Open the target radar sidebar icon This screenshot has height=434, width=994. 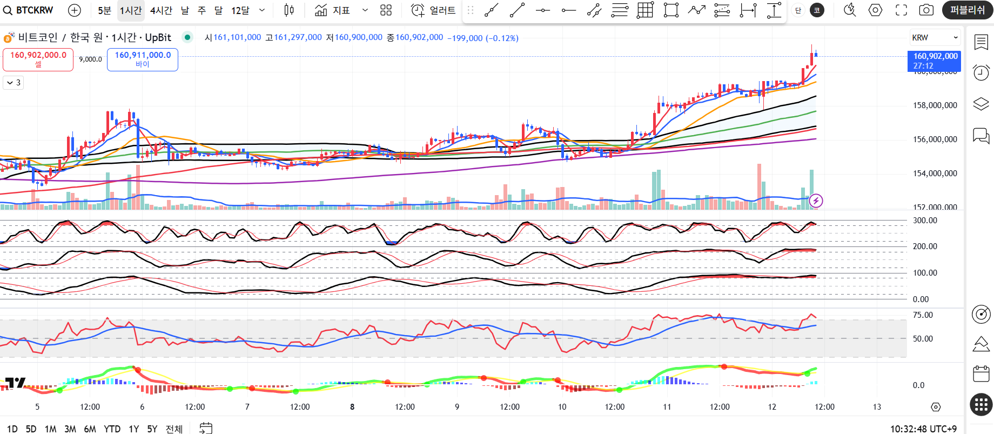(x=981, y=313)
